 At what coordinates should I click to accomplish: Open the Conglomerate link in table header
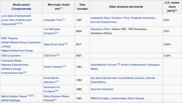[x=21, y=9]
